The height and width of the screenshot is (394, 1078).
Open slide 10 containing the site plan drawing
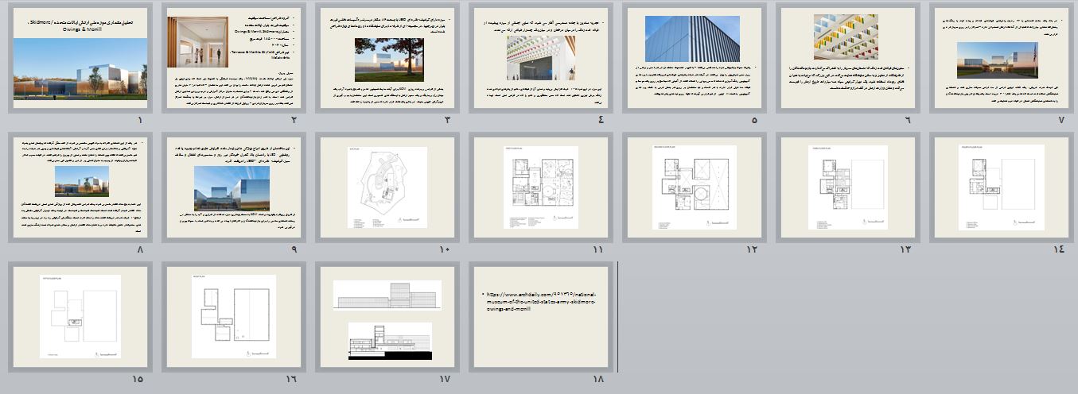pyautogui.click(x=387, y=187)
